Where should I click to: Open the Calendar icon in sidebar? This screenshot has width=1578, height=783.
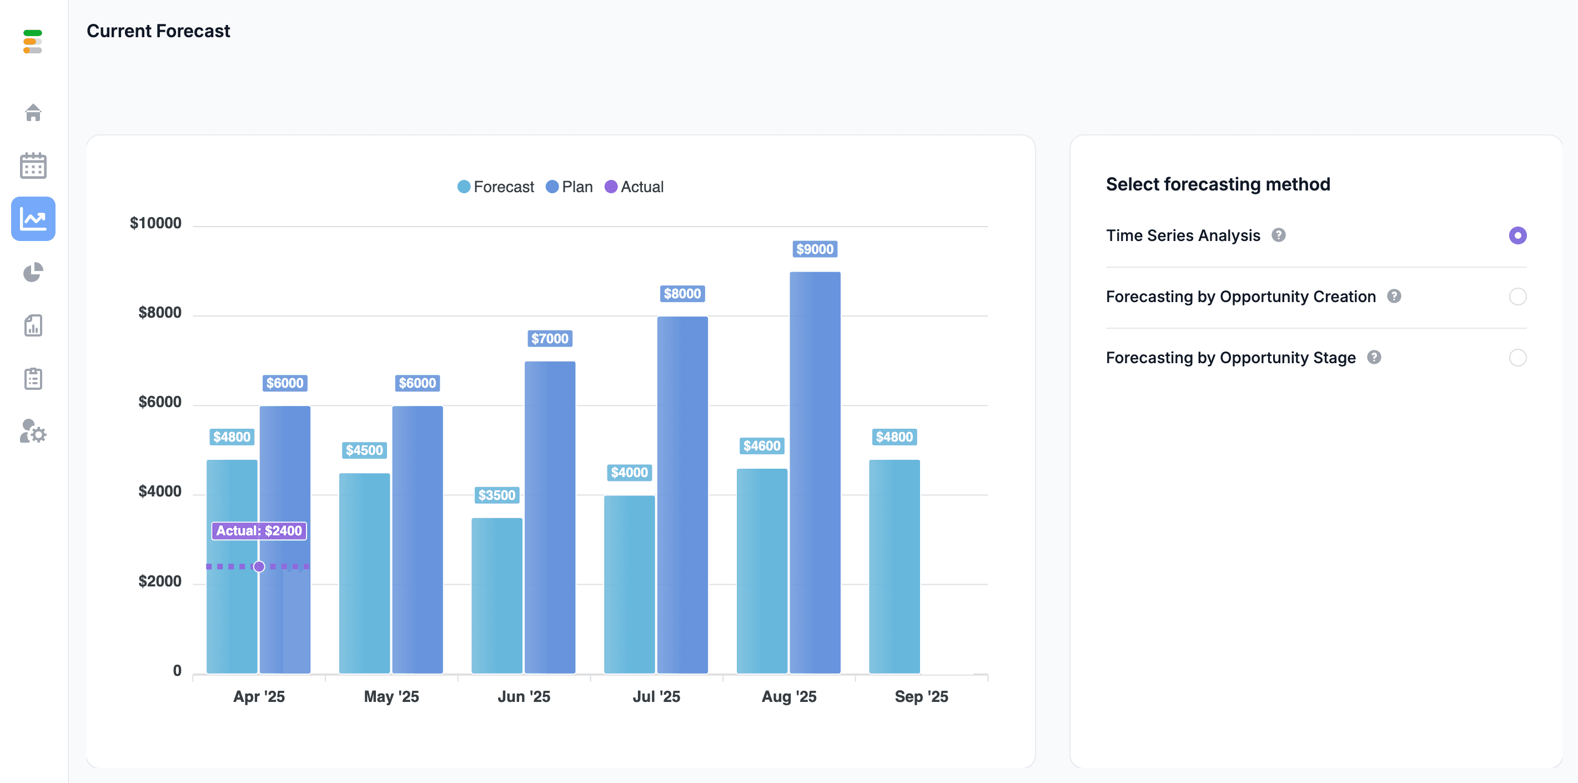pyautogui.click(x=33, y=165)
